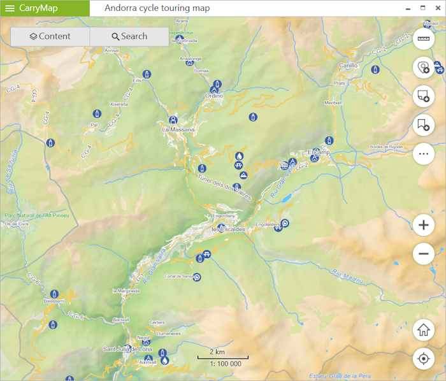Zoom out with the minus button
446x381 pixels.
[x=424, y=254]
